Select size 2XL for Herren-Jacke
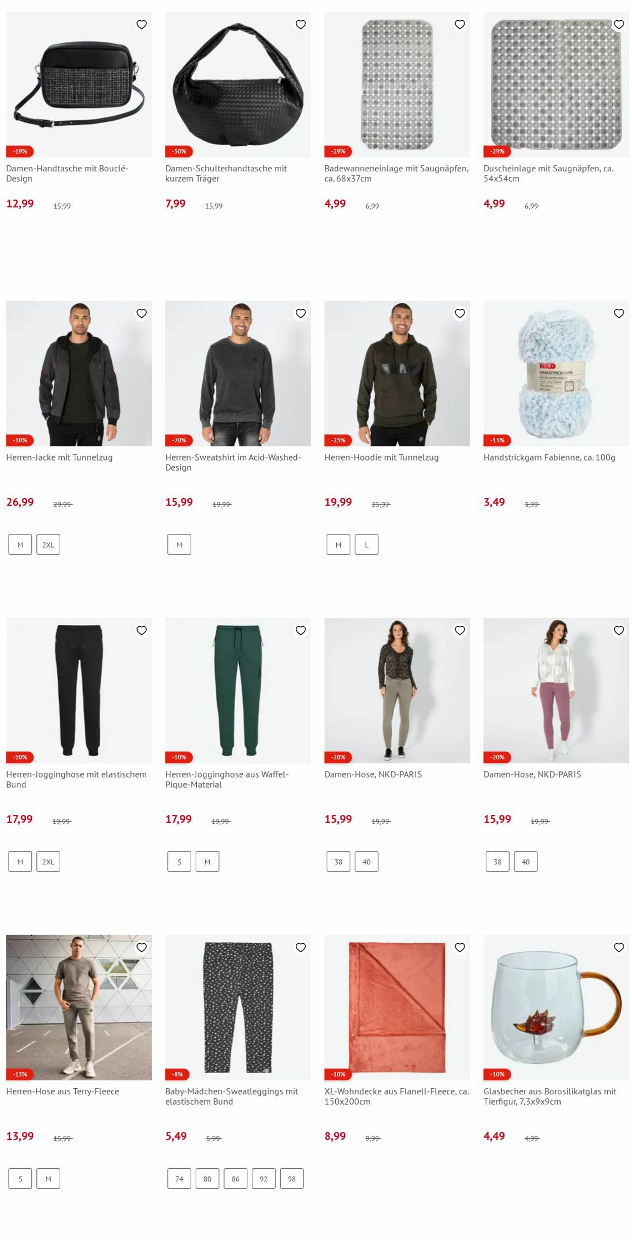Viewport: 632px width, 1240px height. [48, 544]
